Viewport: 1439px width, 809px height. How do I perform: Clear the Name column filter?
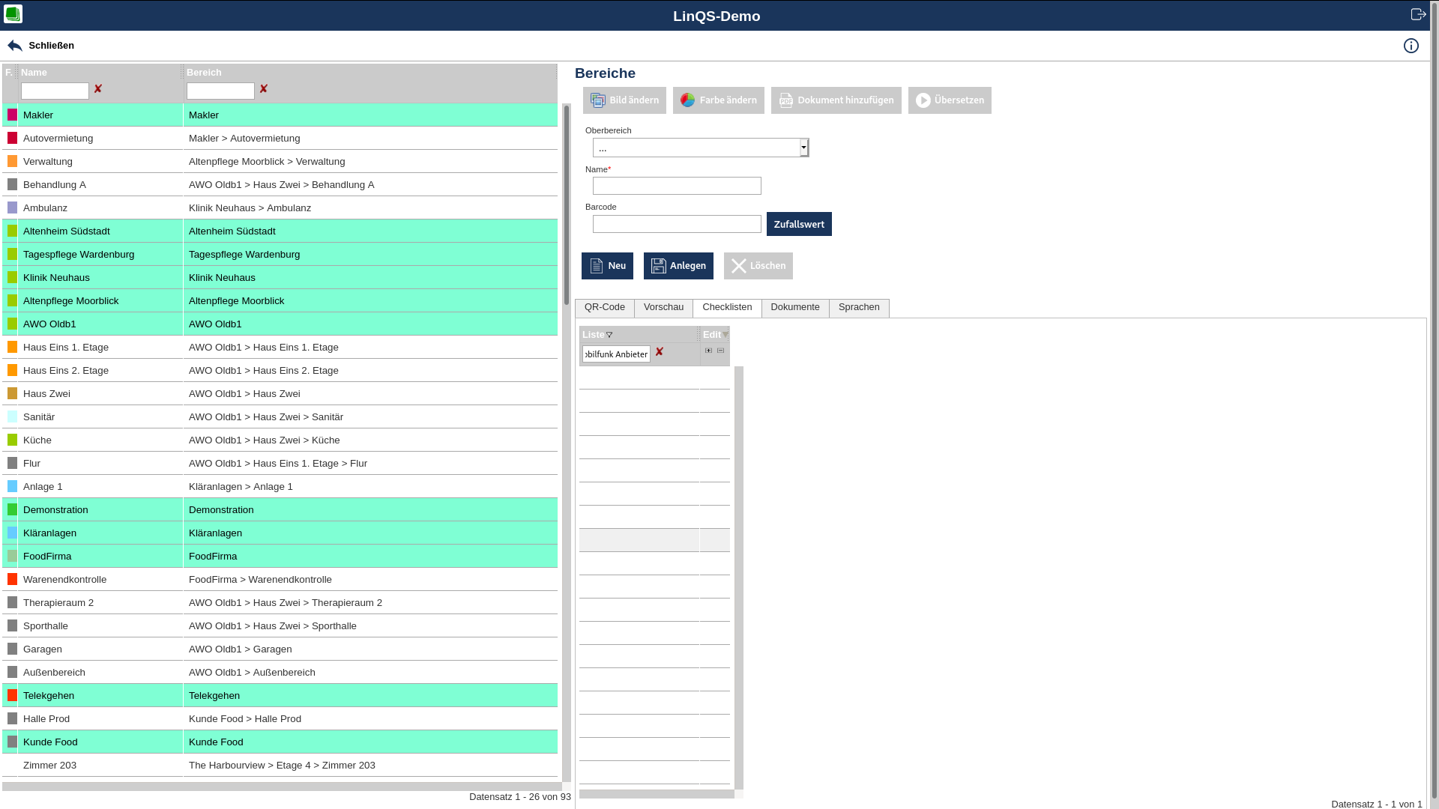[x=97, y=89]
